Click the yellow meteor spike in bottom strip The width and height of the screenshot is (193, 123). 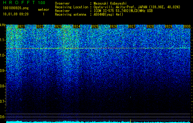130,121
